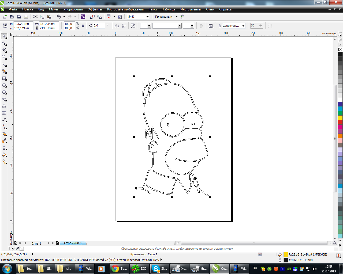Screen dimensions: 343x274
Task: Select the Polygon tool
Action: [4, 92]
